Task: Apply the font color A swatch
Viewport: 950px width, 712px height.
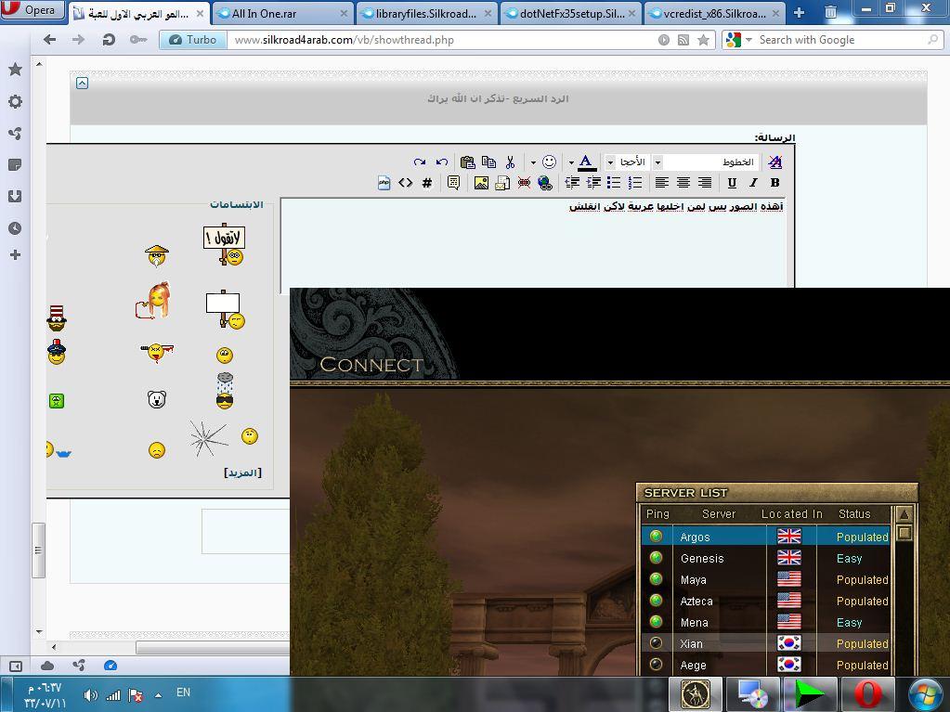Action: pyautogui.click(x=586, y=162)
